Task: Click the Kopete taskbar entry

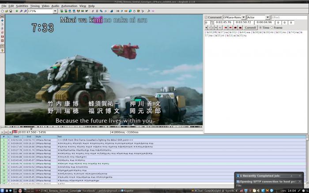Action: tap(127, 191)
